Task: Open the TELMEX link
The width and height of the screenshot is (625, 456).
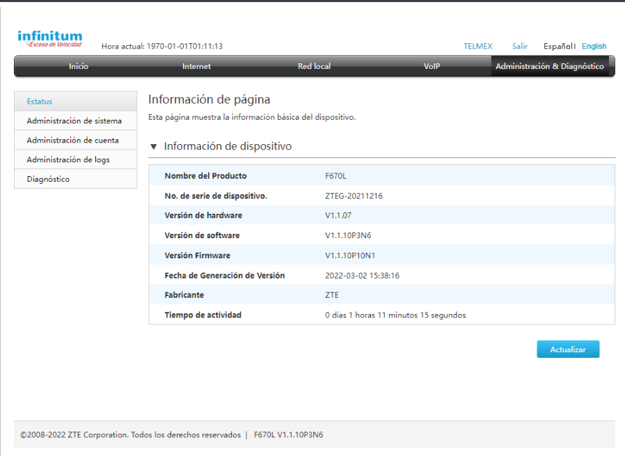Action: [x=477, y=46]
